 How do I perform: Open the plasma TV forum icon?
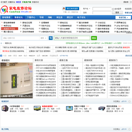click(x=69, y=109)
